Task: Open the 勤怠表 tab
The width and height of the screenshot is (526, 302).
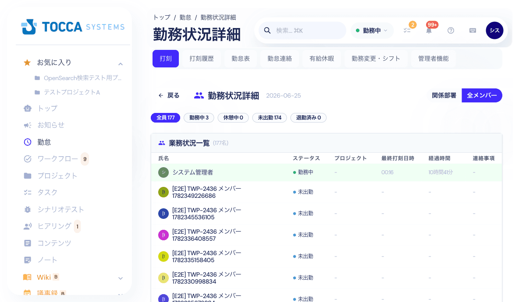Action: click(x=241, y=59)
